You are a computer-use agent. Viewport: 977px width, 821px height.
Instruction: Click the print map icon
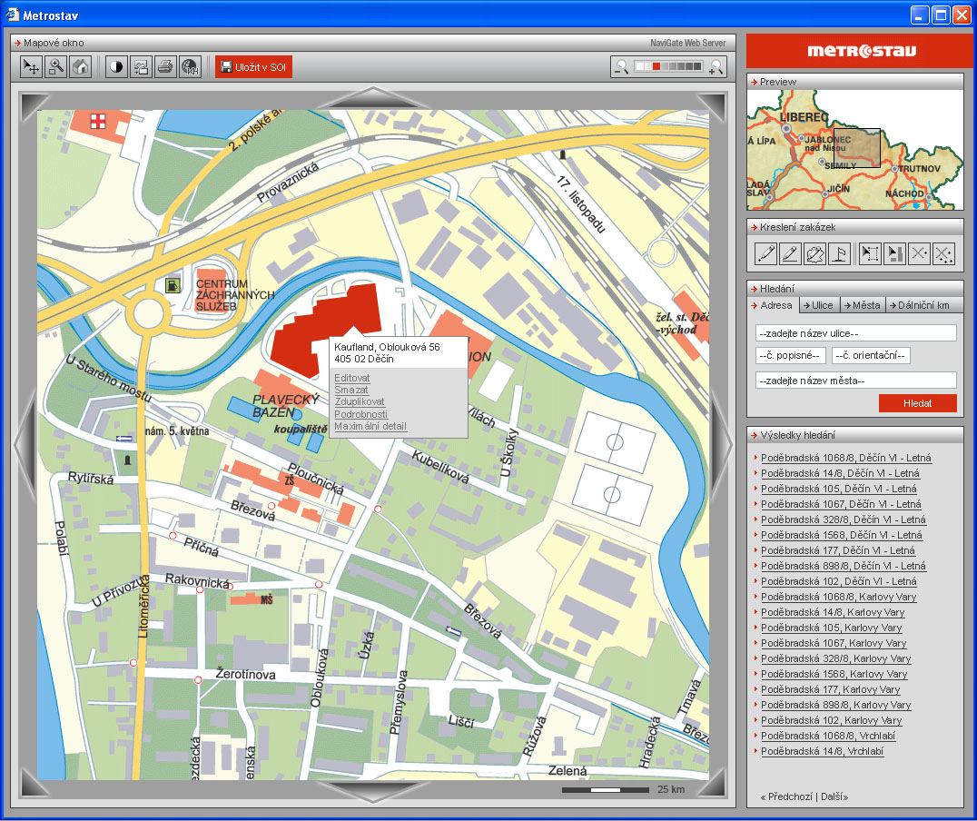point(165,66)
